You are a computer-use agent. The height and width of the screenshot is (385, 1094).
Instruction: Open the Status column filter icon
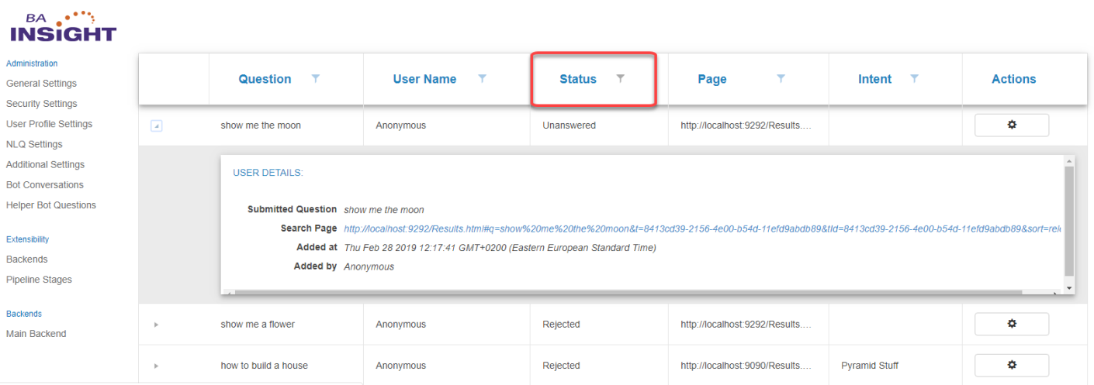click(x=620, y=78)
